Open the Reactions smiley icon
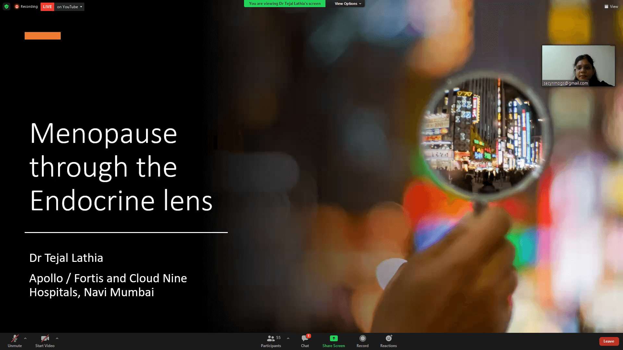 pyautogui.click(x=388, y=339)
